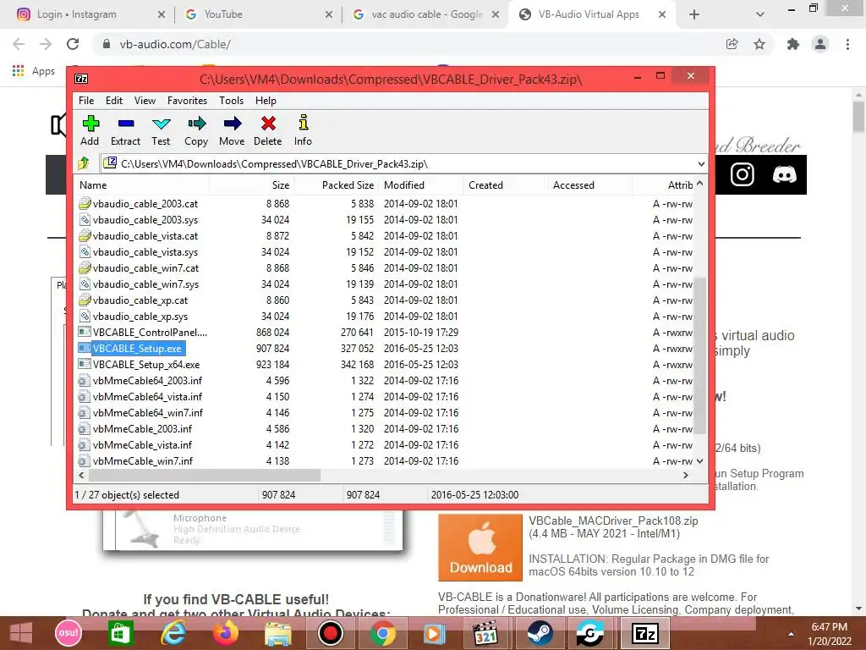Image resolution: width=866 pixels, height=650 pixels.
Task: Select vbMmeCable64_2003.inf file
Action: 147,380
